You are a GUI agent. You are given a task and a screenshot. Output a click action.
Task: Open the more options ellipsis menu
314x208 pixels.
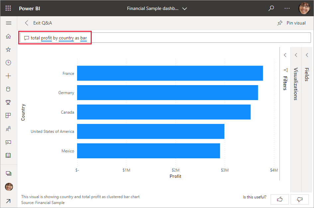click(287, 8)
